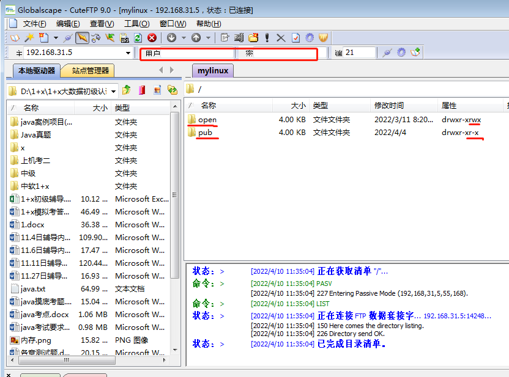509x377 pixels.
Task: Select the open folder in remote list
Action: pyautogui.click(x=207, y=120)
